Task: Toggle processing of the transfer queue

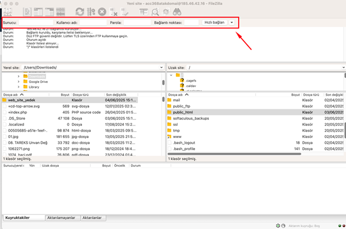Action: (91, 12)
